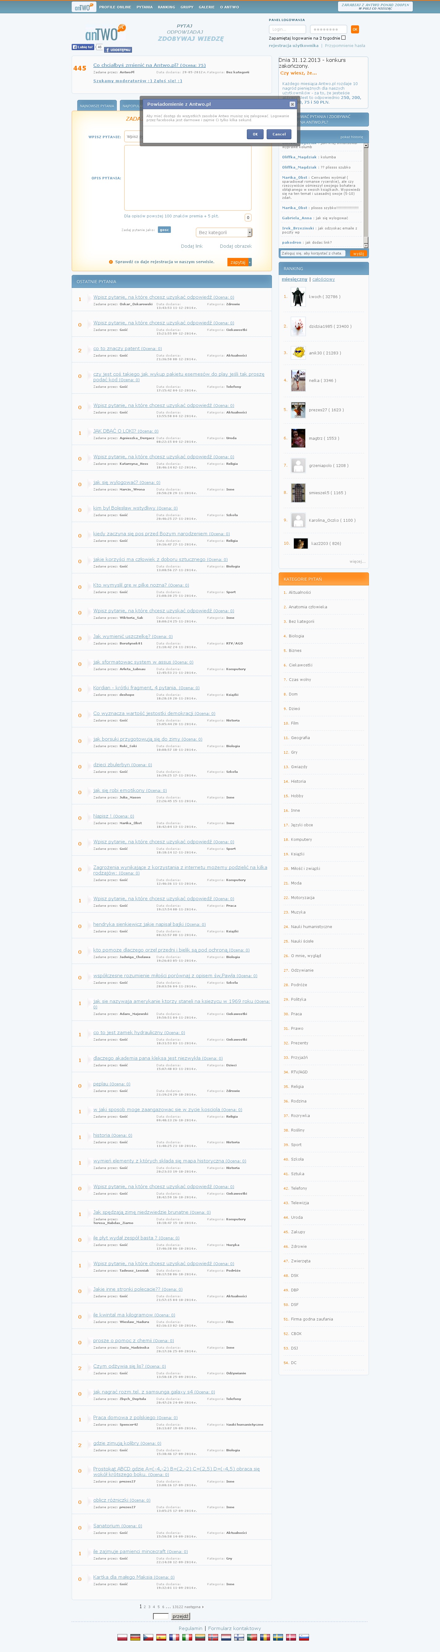Click the orange OK login button
This screenshot has height=1652, width=440.
point(355,29)
